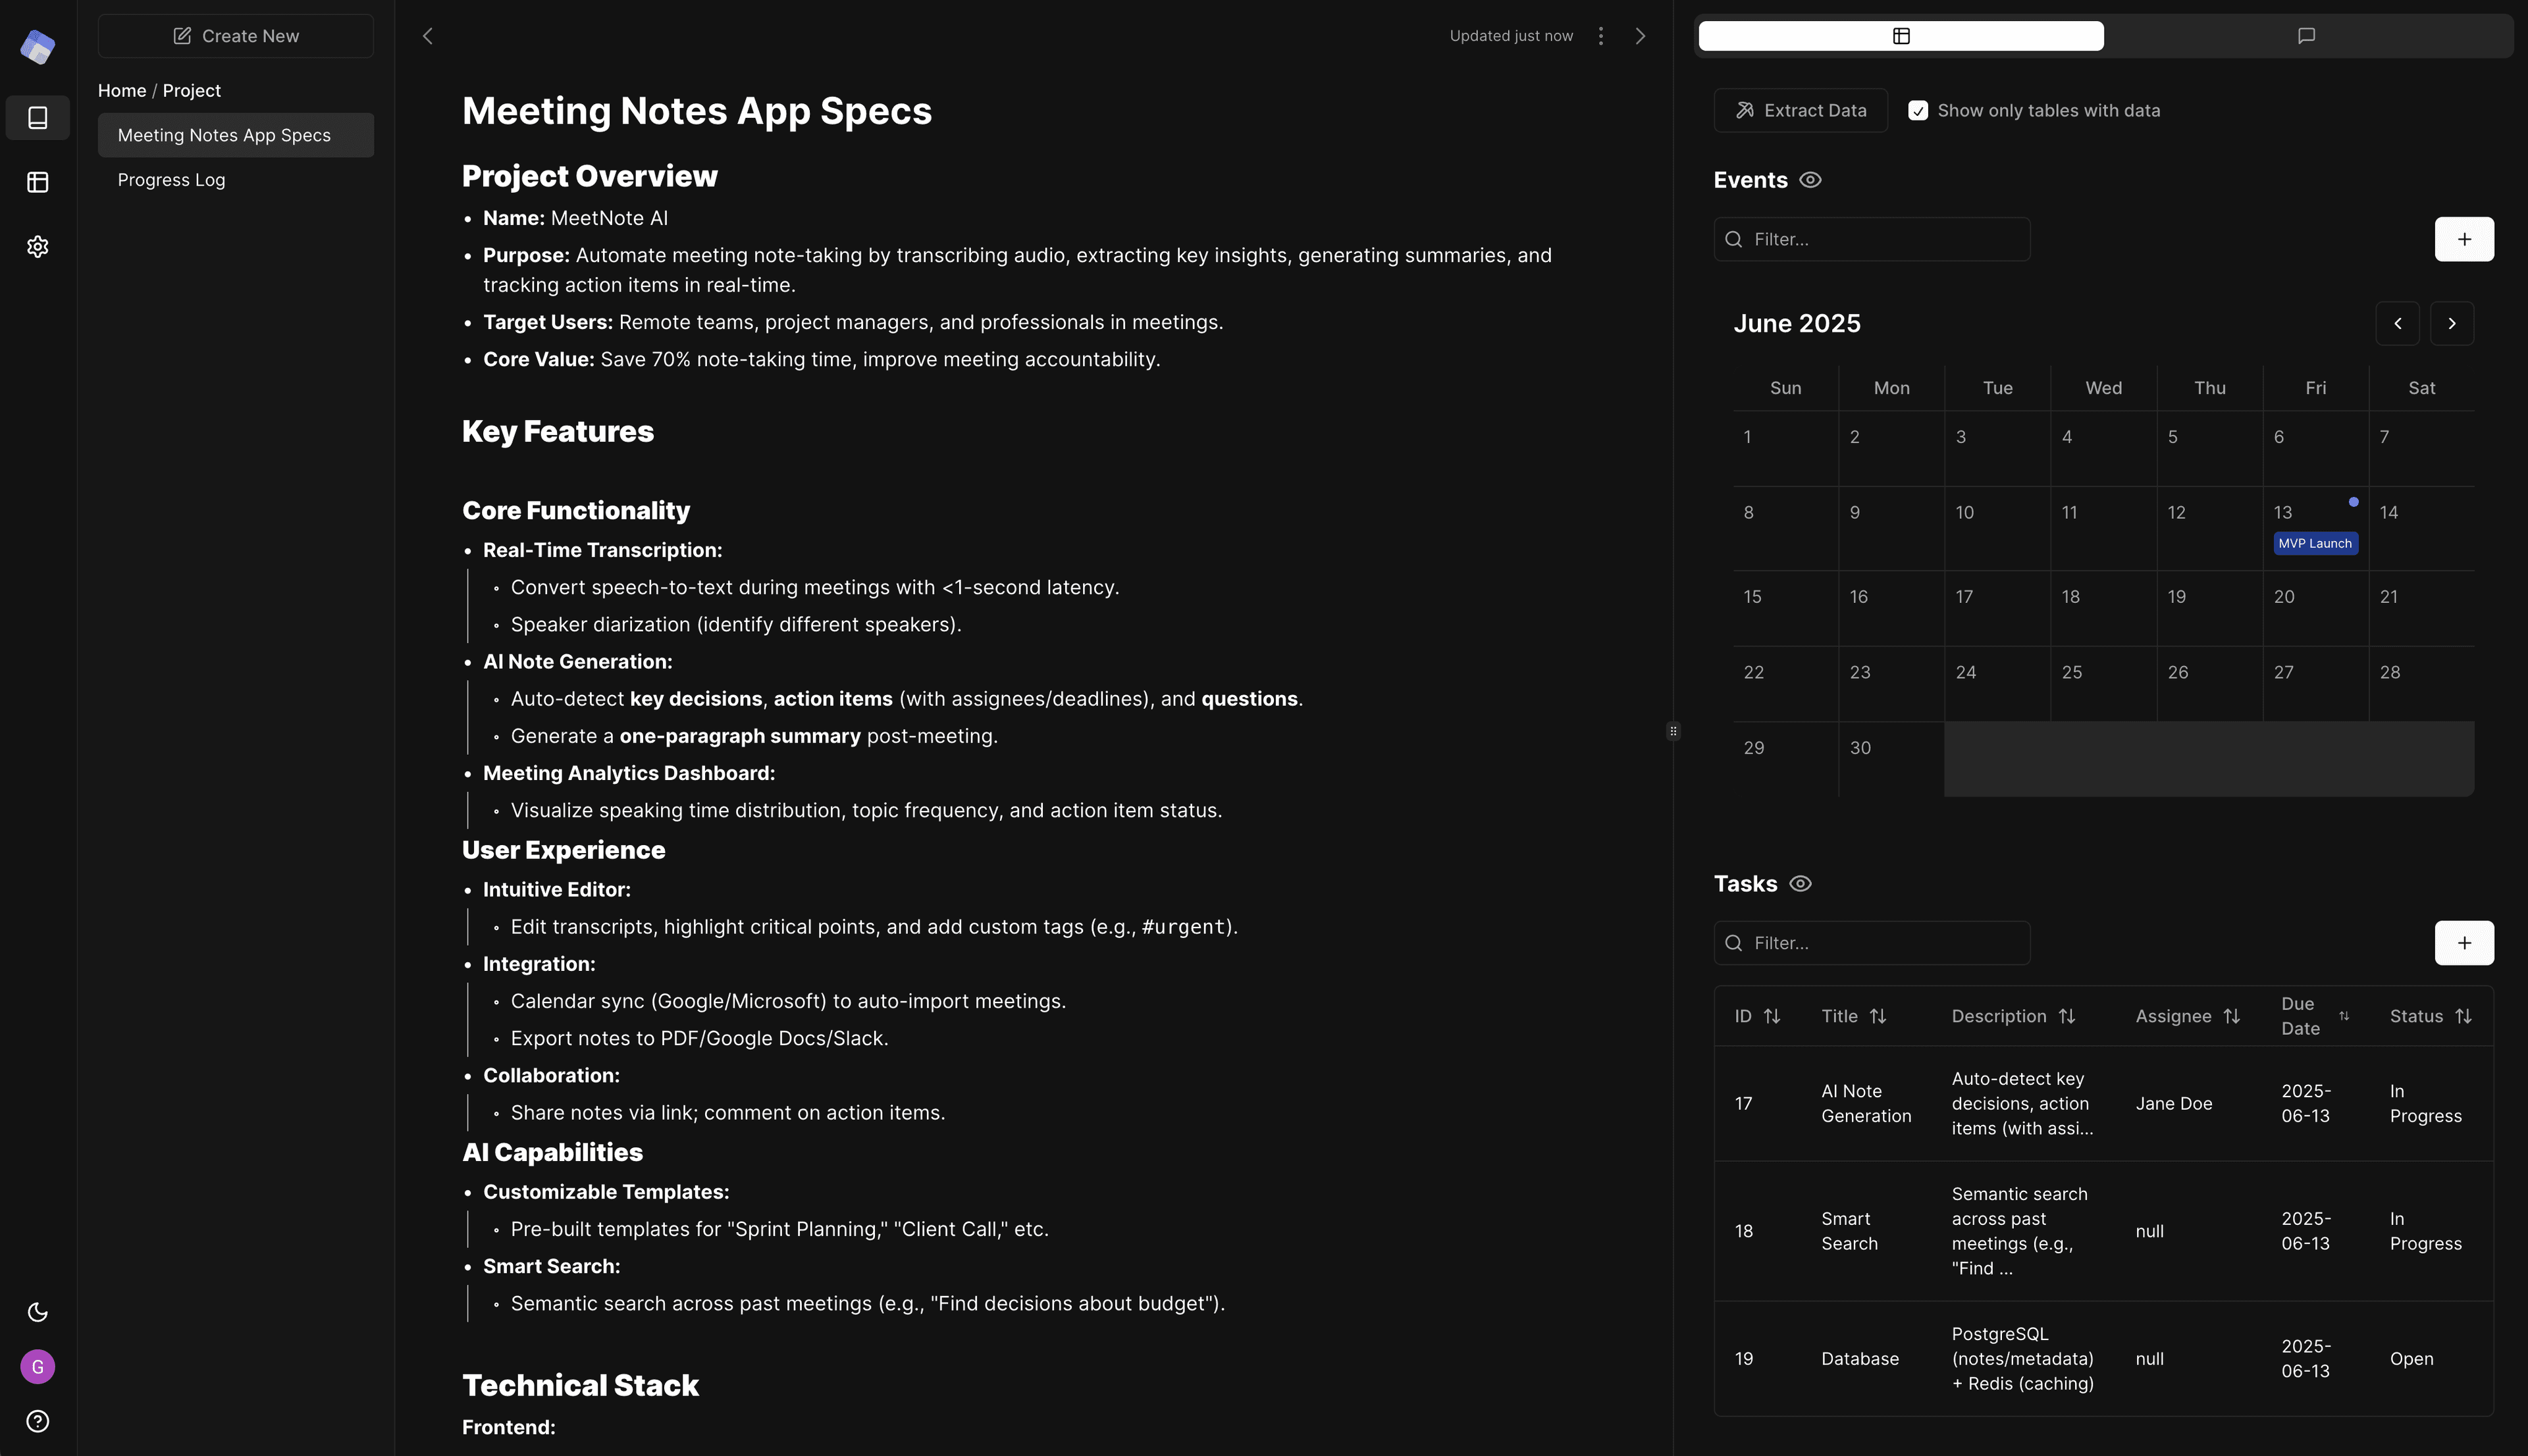Select June 20 in calendar
Image resolution: width=2528 pixels, height=1456 pixels.
point(2315,608)
